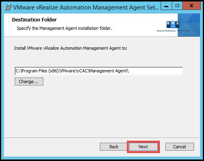The width and height of the screenshot is (204, 161).
Task: Click the MASTERING VMWARE watermark text
Action: point(174,31)
